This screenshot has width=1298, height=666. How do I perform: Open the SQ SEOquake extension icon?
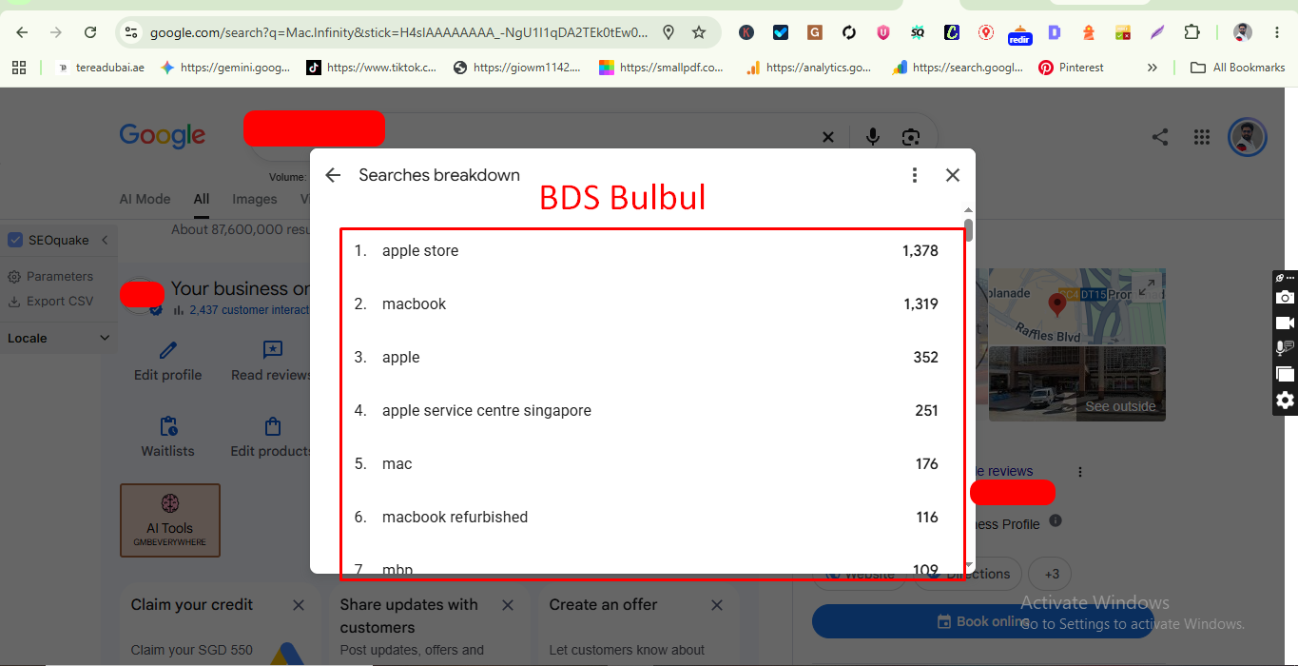tap(918, 32)
